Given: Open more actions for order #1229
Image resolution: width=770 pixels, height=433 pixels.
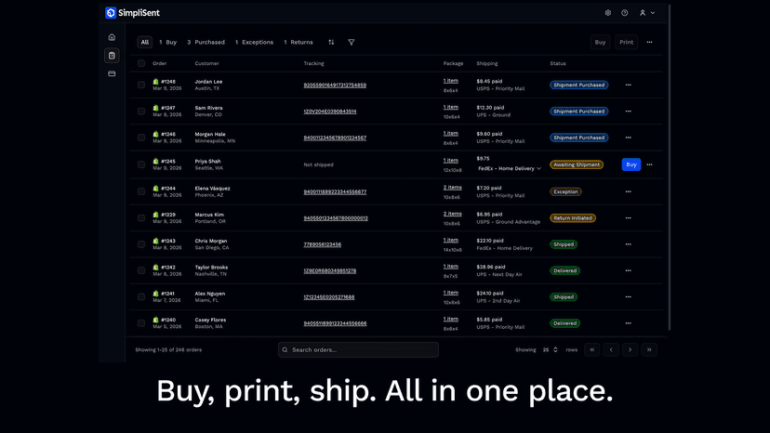Looking at the screenshot, I should coord(628,218).
